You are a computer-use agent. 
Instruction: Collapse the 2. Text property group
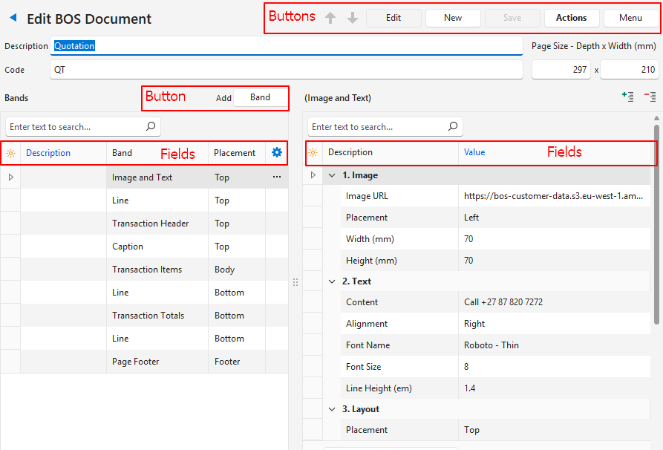332,281
